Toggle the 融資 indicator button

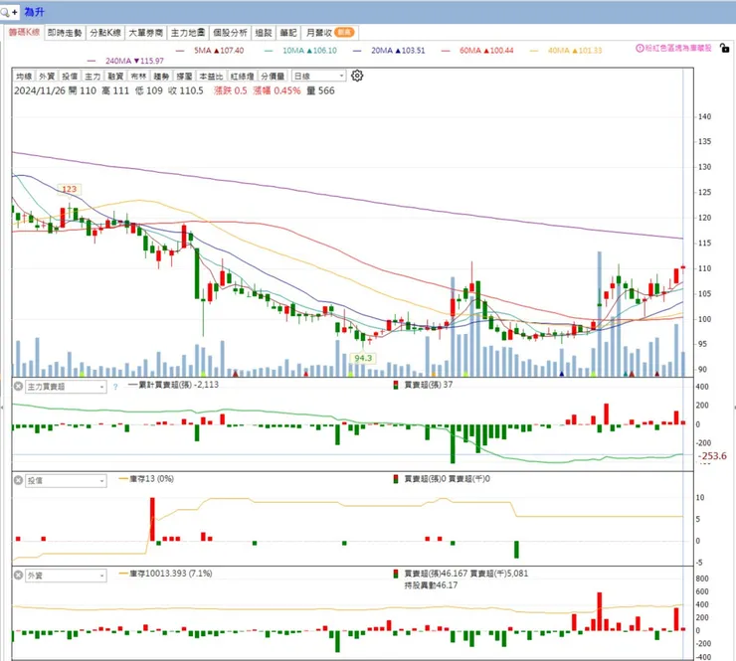pyautogui.click(x=115, y=76)
